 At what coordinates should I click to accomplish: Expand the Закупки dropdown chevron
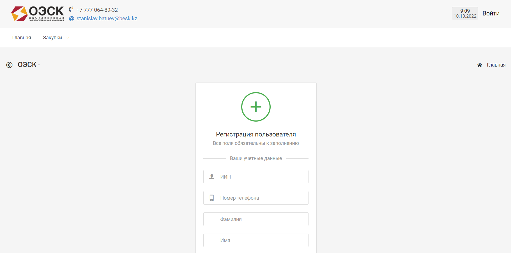click(x=68, y=38)
